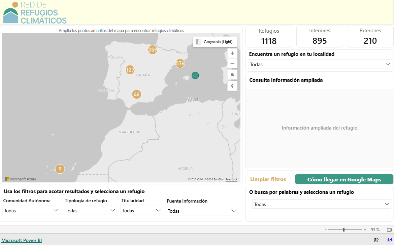Click the Consulta información ampliada heading
This screenshot has width=394, height=245.
point(286,80)
